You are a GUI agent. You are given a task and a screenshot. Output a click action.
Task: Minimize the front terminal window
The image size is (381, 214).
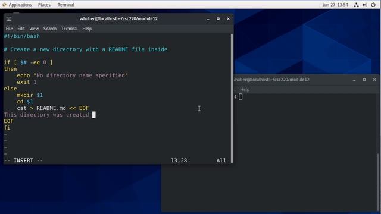[208, 19]
